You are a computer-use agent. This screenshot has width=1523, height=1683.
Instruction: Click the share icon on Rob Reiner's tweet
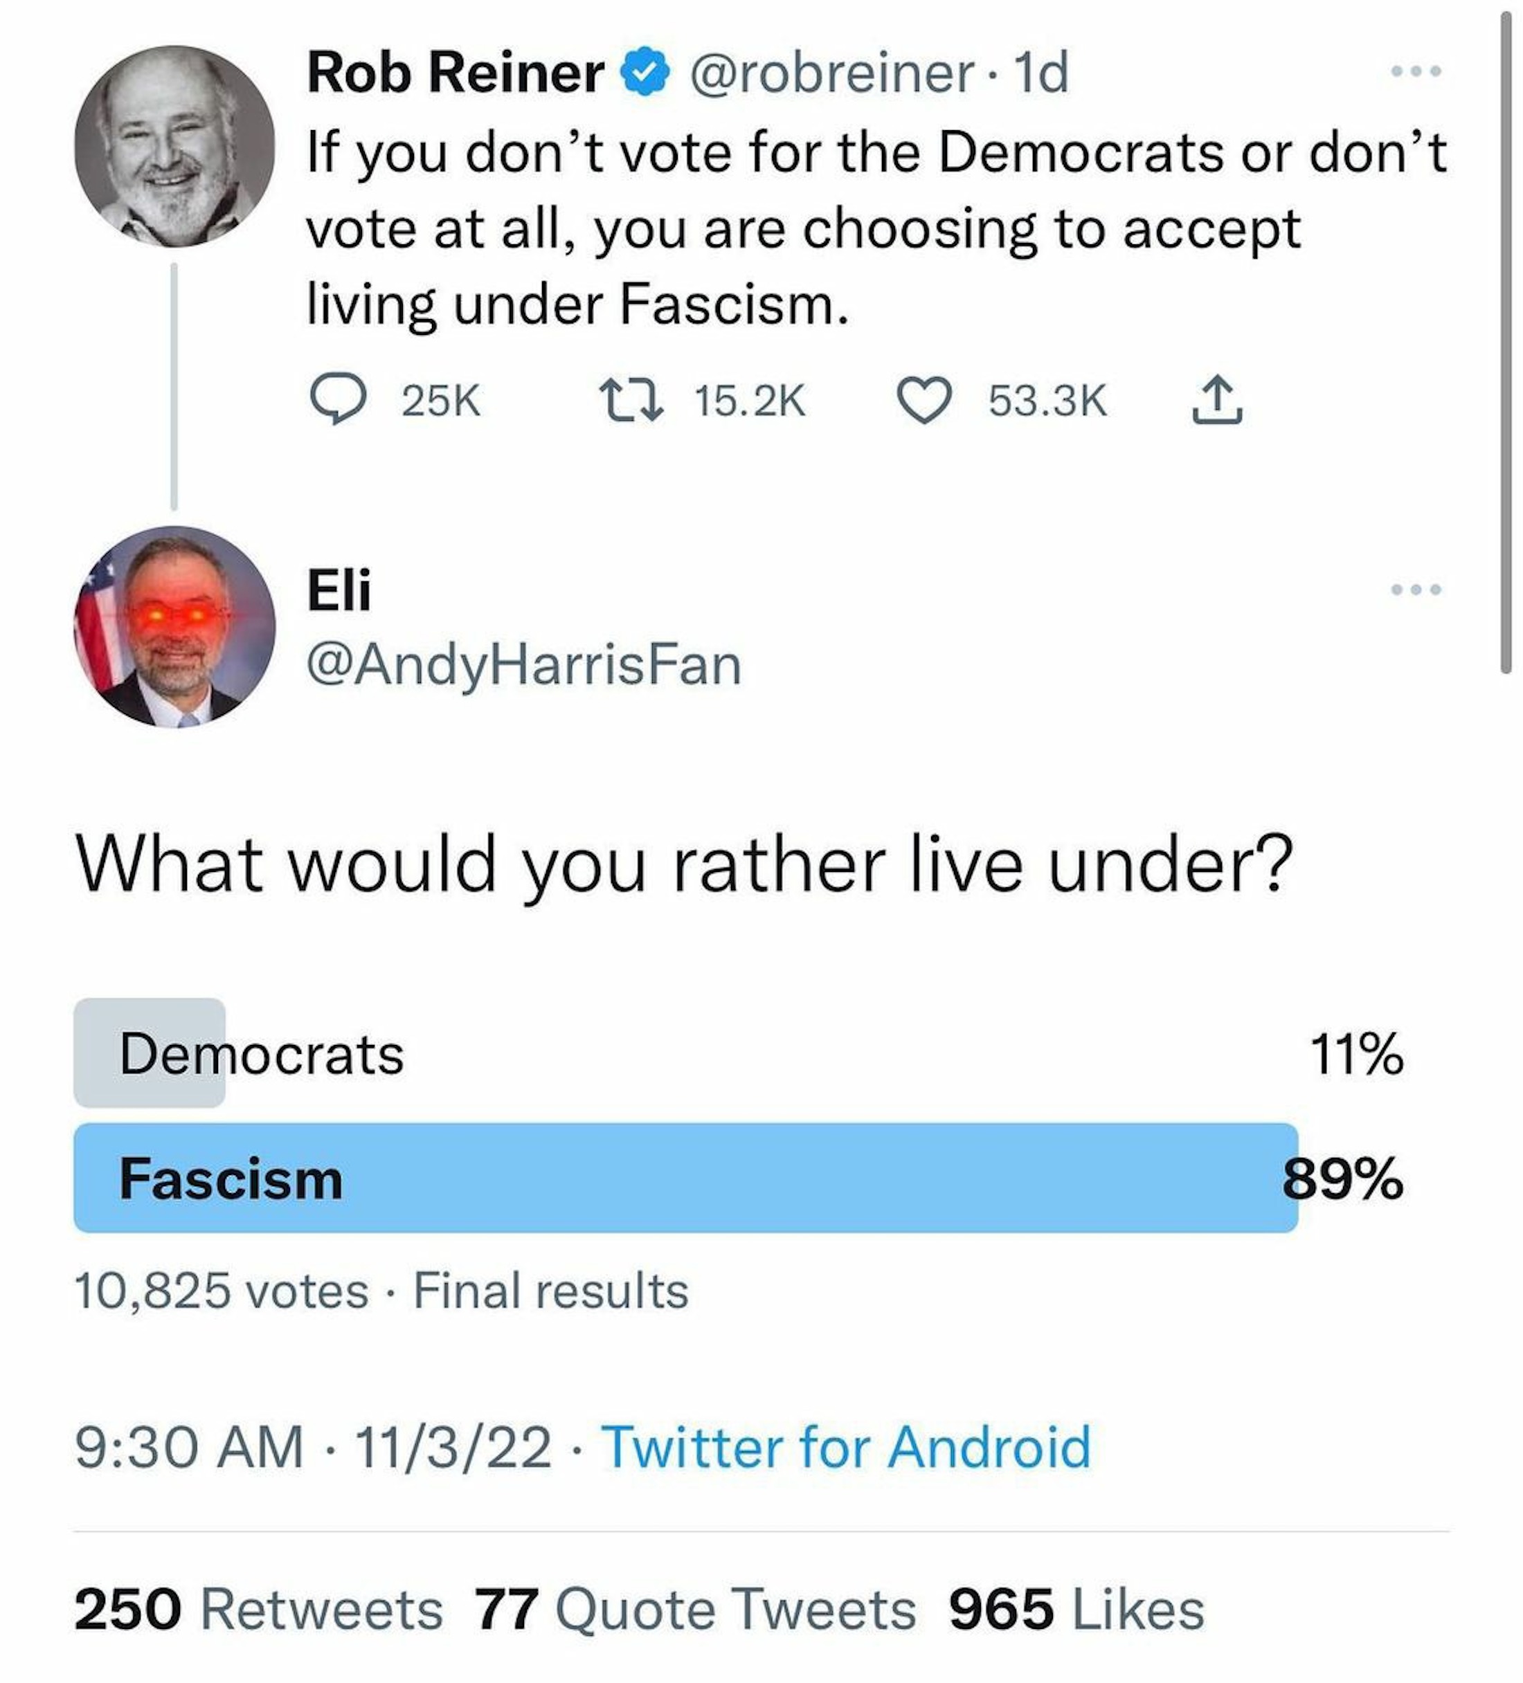click(1216, 401)
